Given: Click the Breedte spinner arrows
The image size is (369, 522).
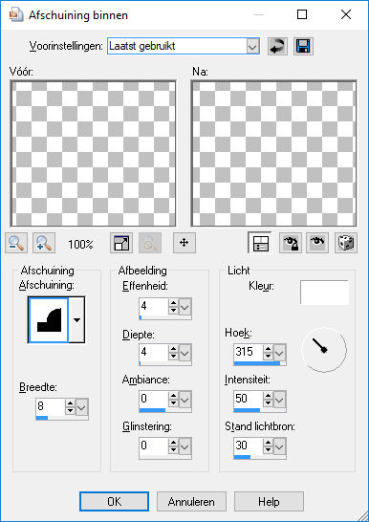Looking at the screenshot, I should click(x=70, y=407).
